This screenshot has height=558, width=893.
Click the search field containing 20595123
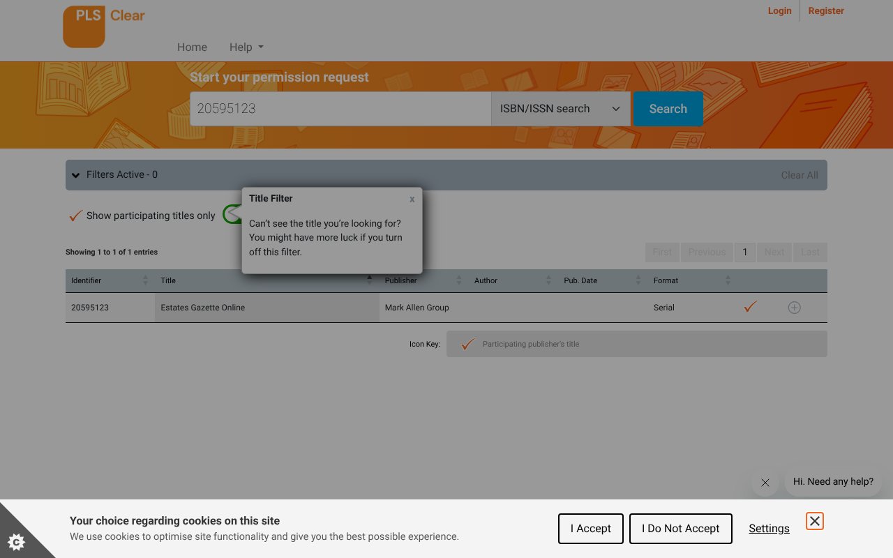click(x=340, y=108)
